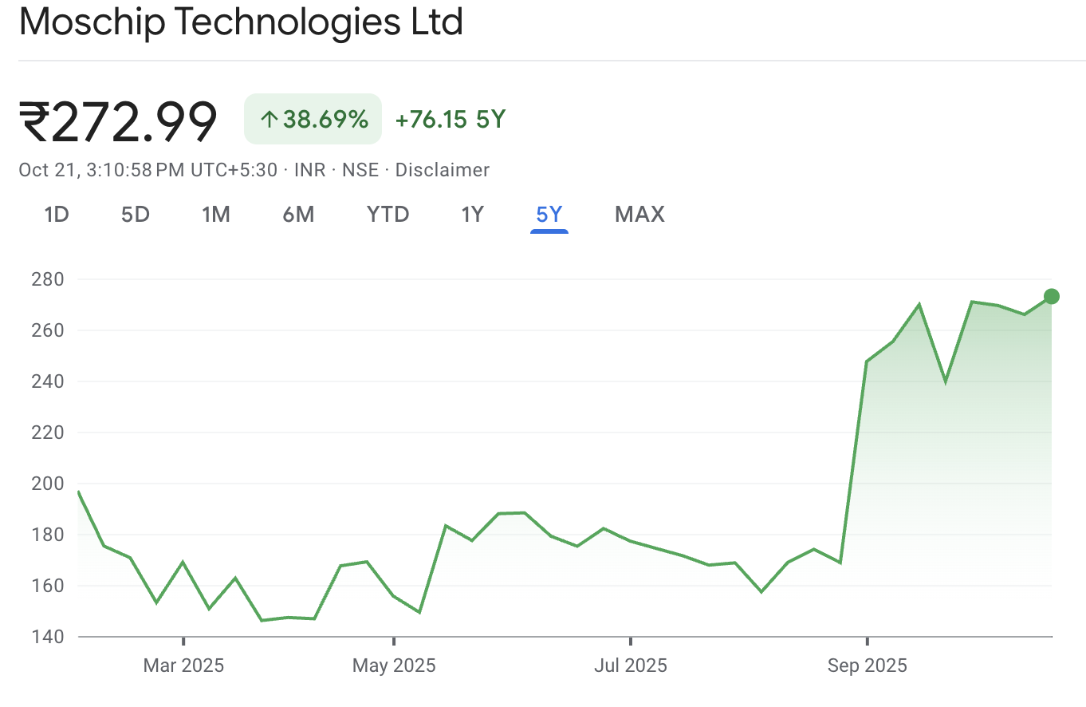This screenshot has height=707, width=1086.
Task: Select the 1M time range
Action: (216, 214)
